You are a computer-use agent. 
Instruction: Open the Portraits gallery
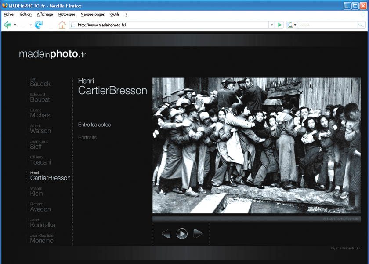tap(87, 137)
